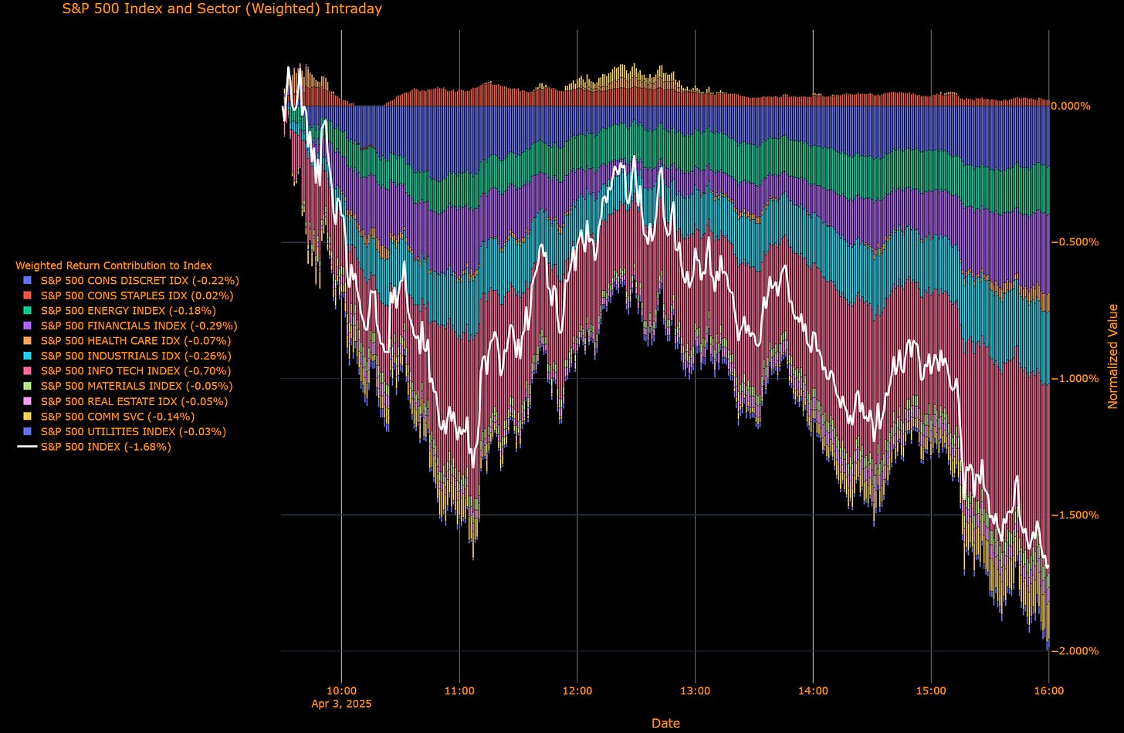
Task: Toggle S&P 500 INDEX white line legend entry
Action: pyautogui.click(x=96, y=447)
